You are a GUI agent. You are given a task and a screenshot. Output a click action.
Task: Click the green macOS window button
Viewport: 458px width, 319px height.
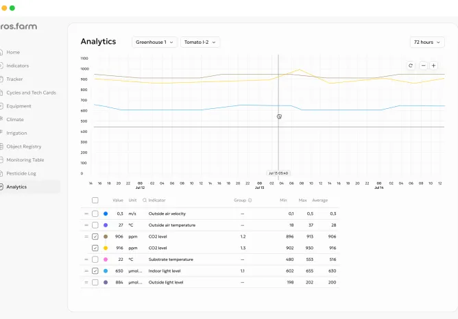coord(12,8)
